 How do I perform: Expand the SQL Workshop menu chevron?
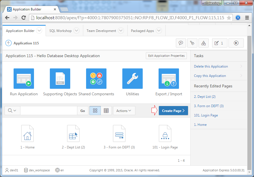point(76,31)
